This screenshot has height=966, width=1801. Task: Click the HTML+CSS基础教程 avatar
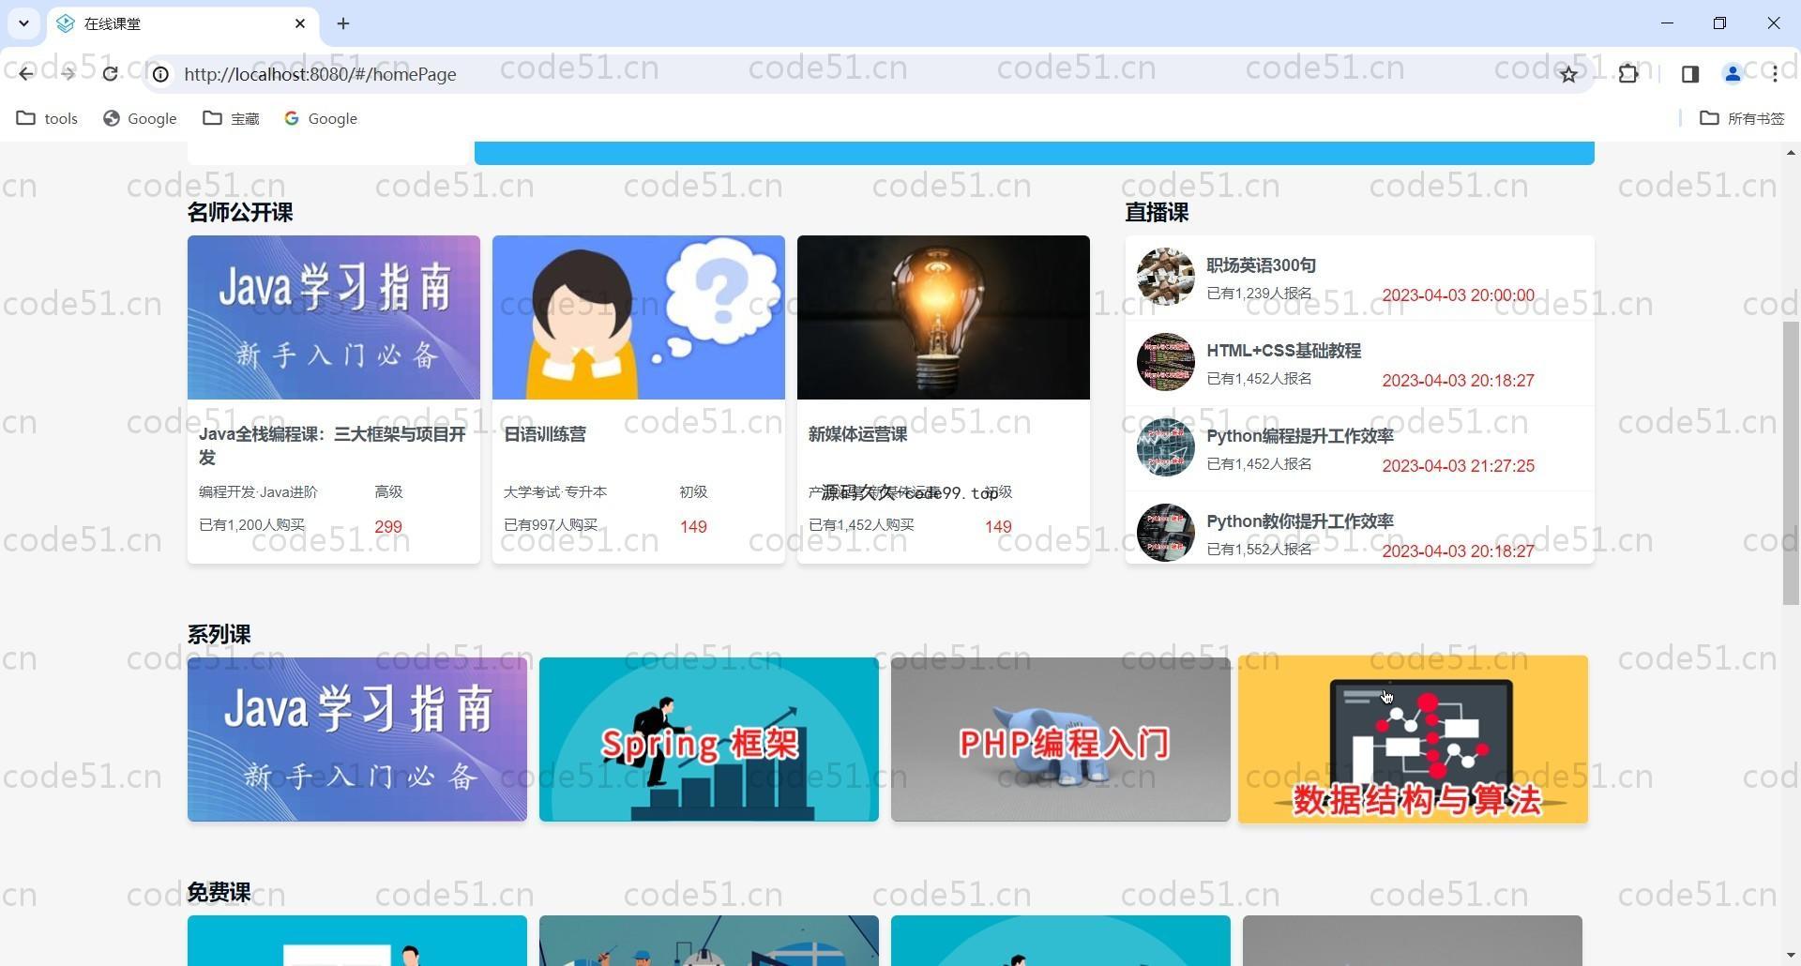click(1166, 362)
